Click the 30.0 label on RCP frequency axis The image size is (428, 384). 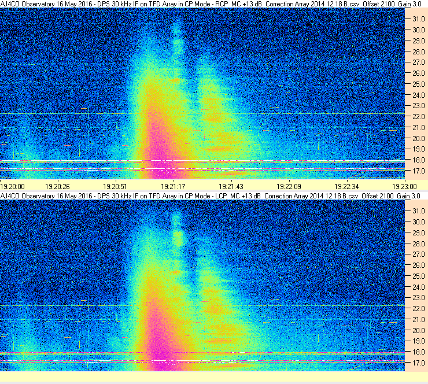pos(418,30)
